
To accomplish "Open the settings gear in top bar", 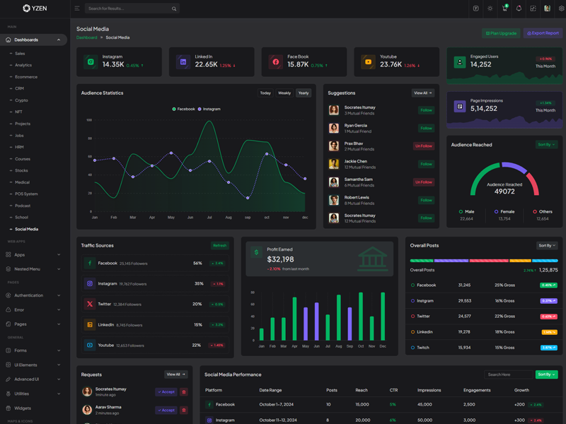I will click(x=561, y=8).
